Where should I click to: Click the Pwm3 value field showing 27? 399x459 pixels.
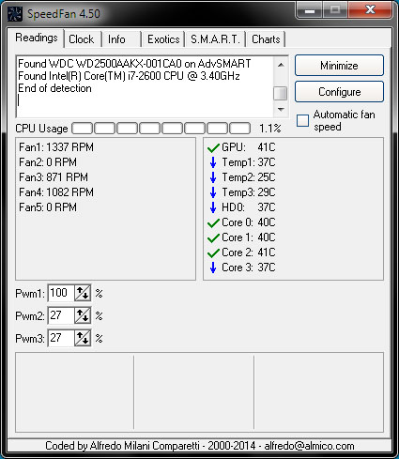[61, 338]
